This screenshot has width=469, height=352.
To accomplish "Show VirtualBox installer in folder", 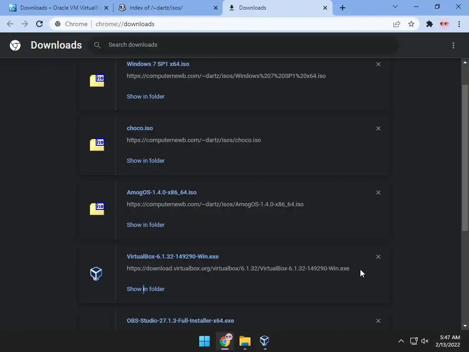I will [x=146, y=289].
